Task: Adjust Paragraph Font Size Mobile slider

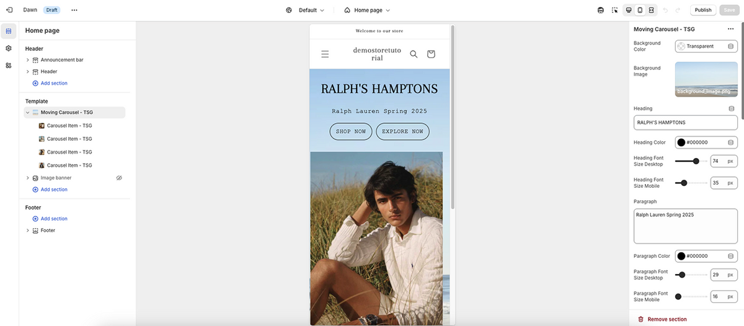Action: (691, 296)
